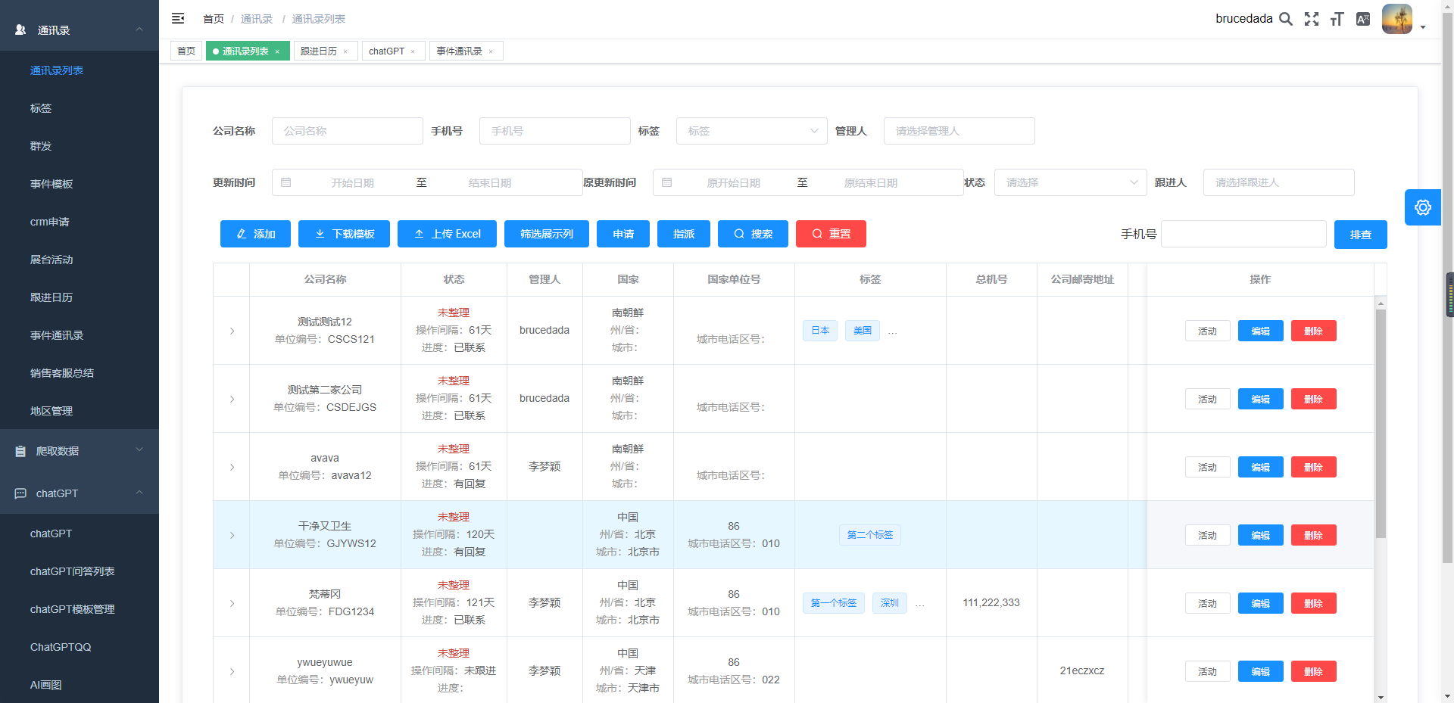Click the 手机号 filter input field

[x=555, y=131]
